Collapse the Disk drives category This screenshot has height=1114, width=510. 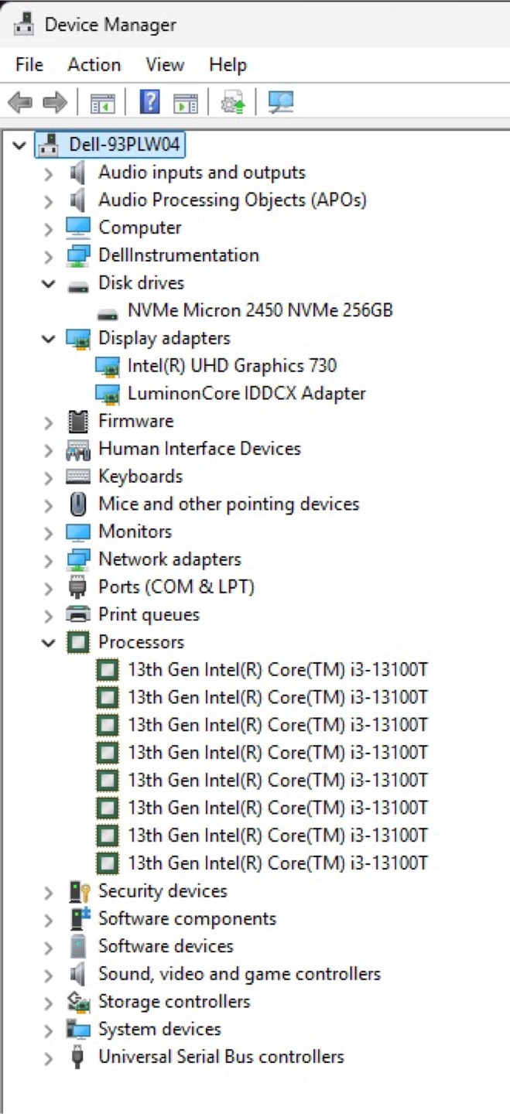49,283
